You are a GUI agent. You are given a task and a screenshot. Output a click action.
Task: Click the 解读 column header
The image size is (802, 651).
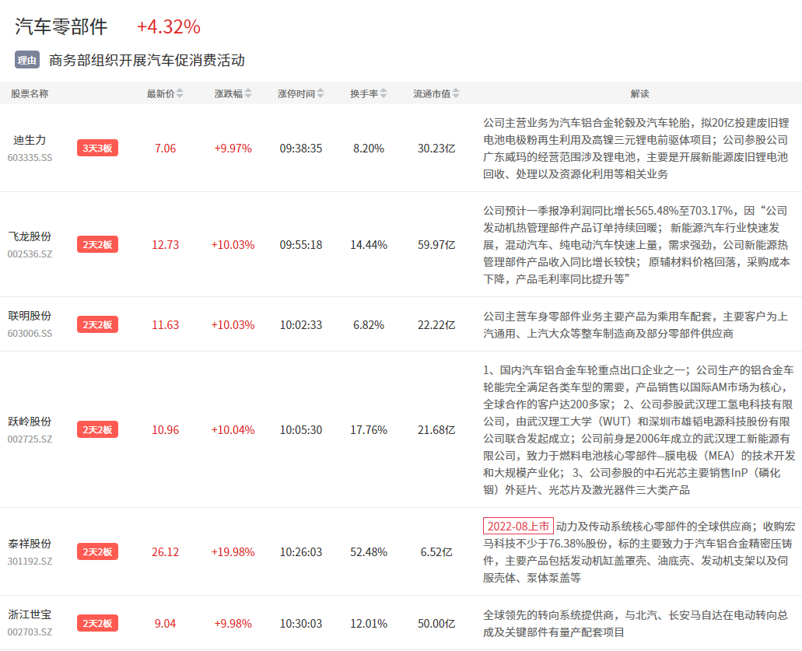(639, 93)
